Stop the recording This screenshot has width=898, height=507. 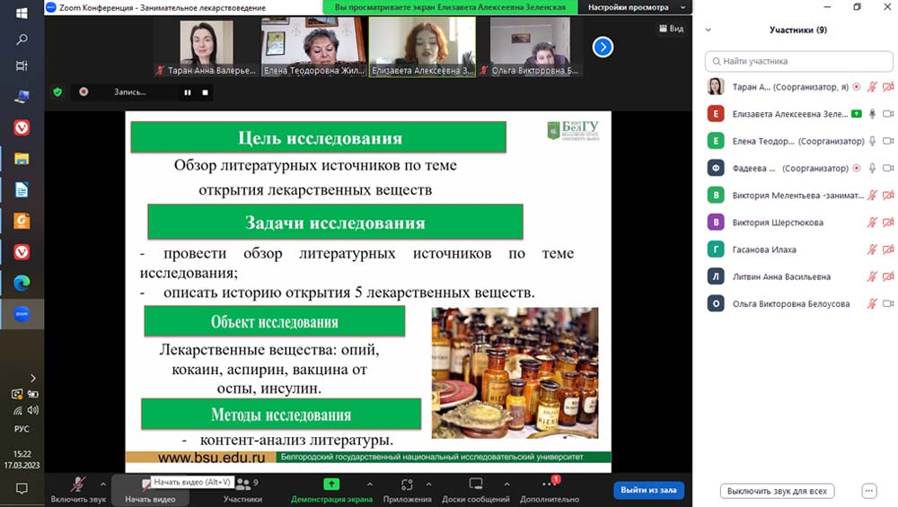click(205, 92)
